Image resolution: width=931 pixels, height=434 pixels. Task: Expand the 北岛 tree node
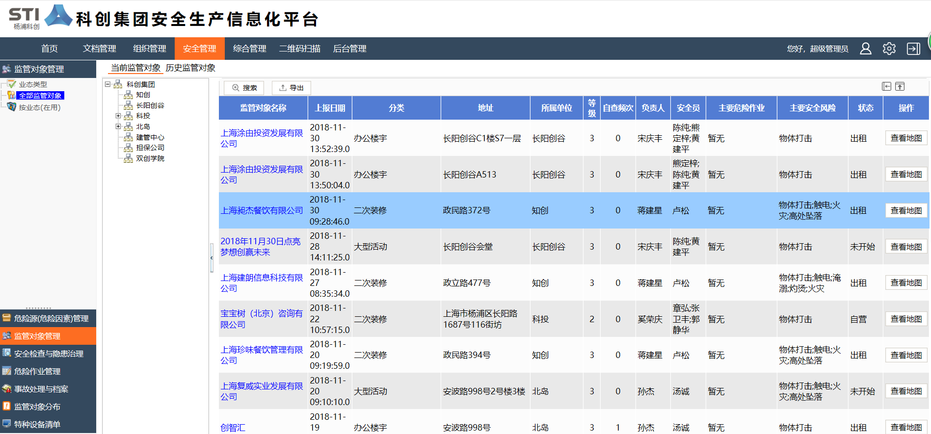(x=118, y=127)
